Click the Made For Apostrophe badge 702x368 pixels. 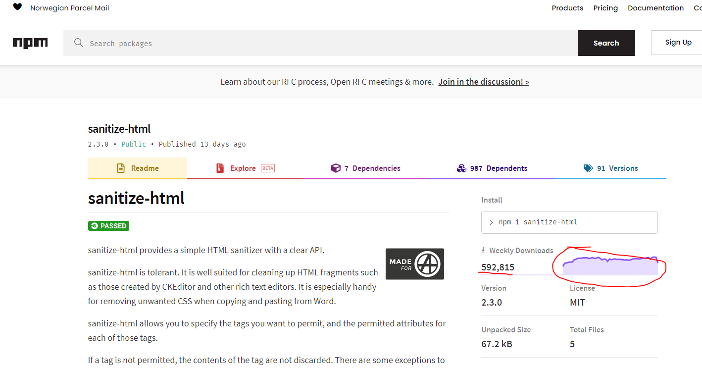point(415,264)
